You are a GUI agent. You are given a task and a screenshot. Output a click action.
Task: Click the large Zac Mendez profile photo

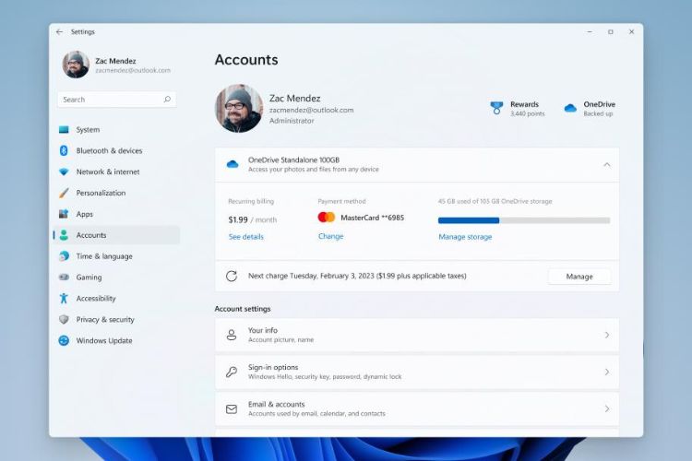(x=239, y=108)
